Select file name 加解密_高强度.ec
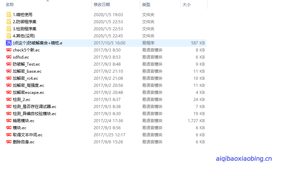The image size is (282, 177). click(28, 85)
